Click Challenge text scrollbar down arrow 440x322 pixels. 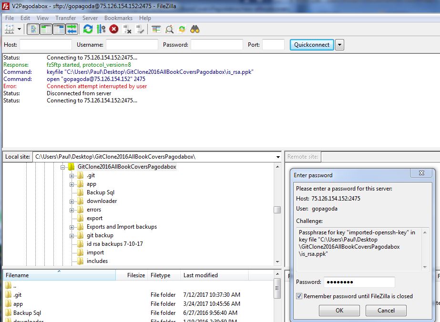(x=425, y=267)
